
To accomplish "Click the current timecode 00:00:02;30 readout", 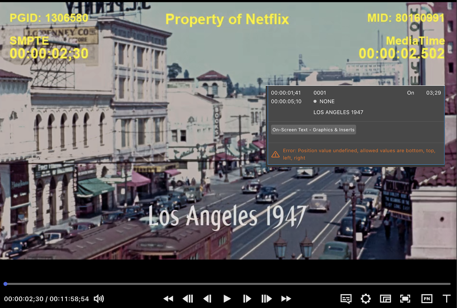I will click(24, 299).
